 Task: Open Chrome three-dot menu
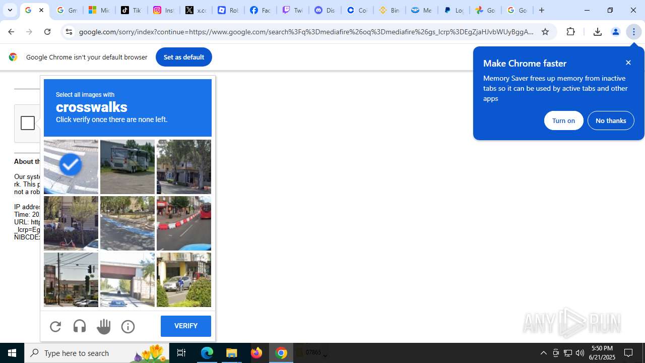click(x=634, y=32)
